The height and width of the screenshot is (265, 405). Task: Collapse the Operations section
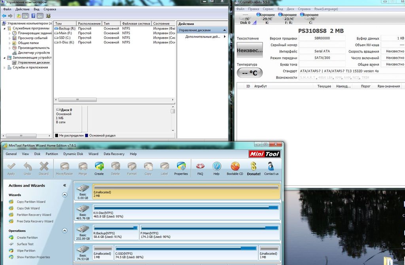click(x=64, y=230)
